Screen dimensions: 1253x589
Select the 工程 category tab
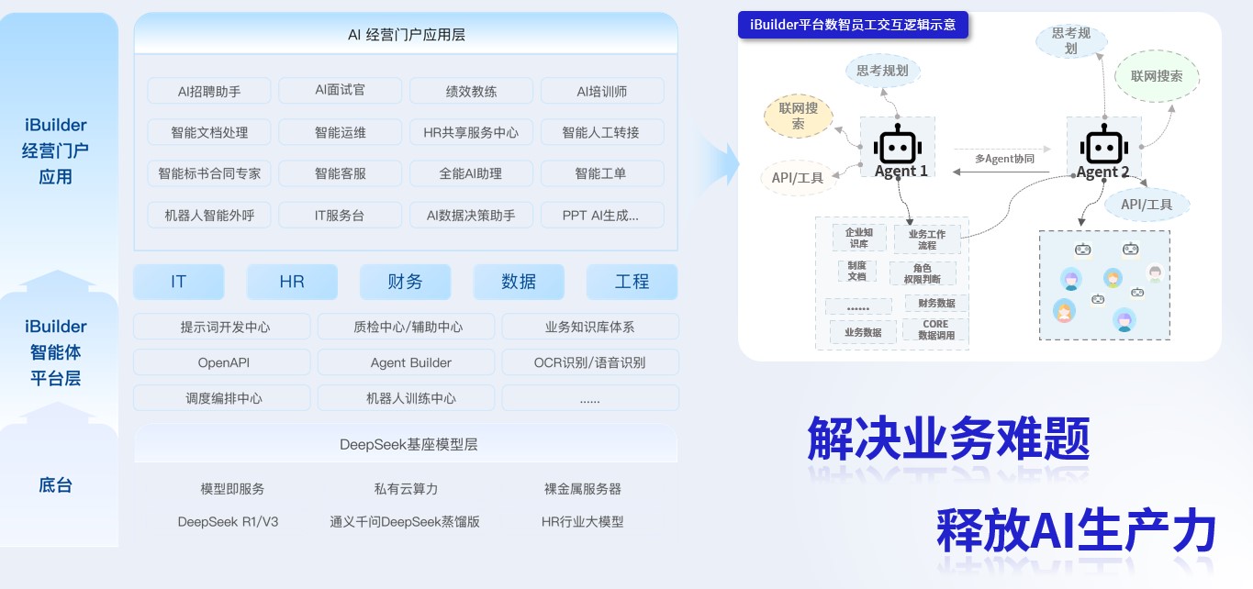coord(632,282)
